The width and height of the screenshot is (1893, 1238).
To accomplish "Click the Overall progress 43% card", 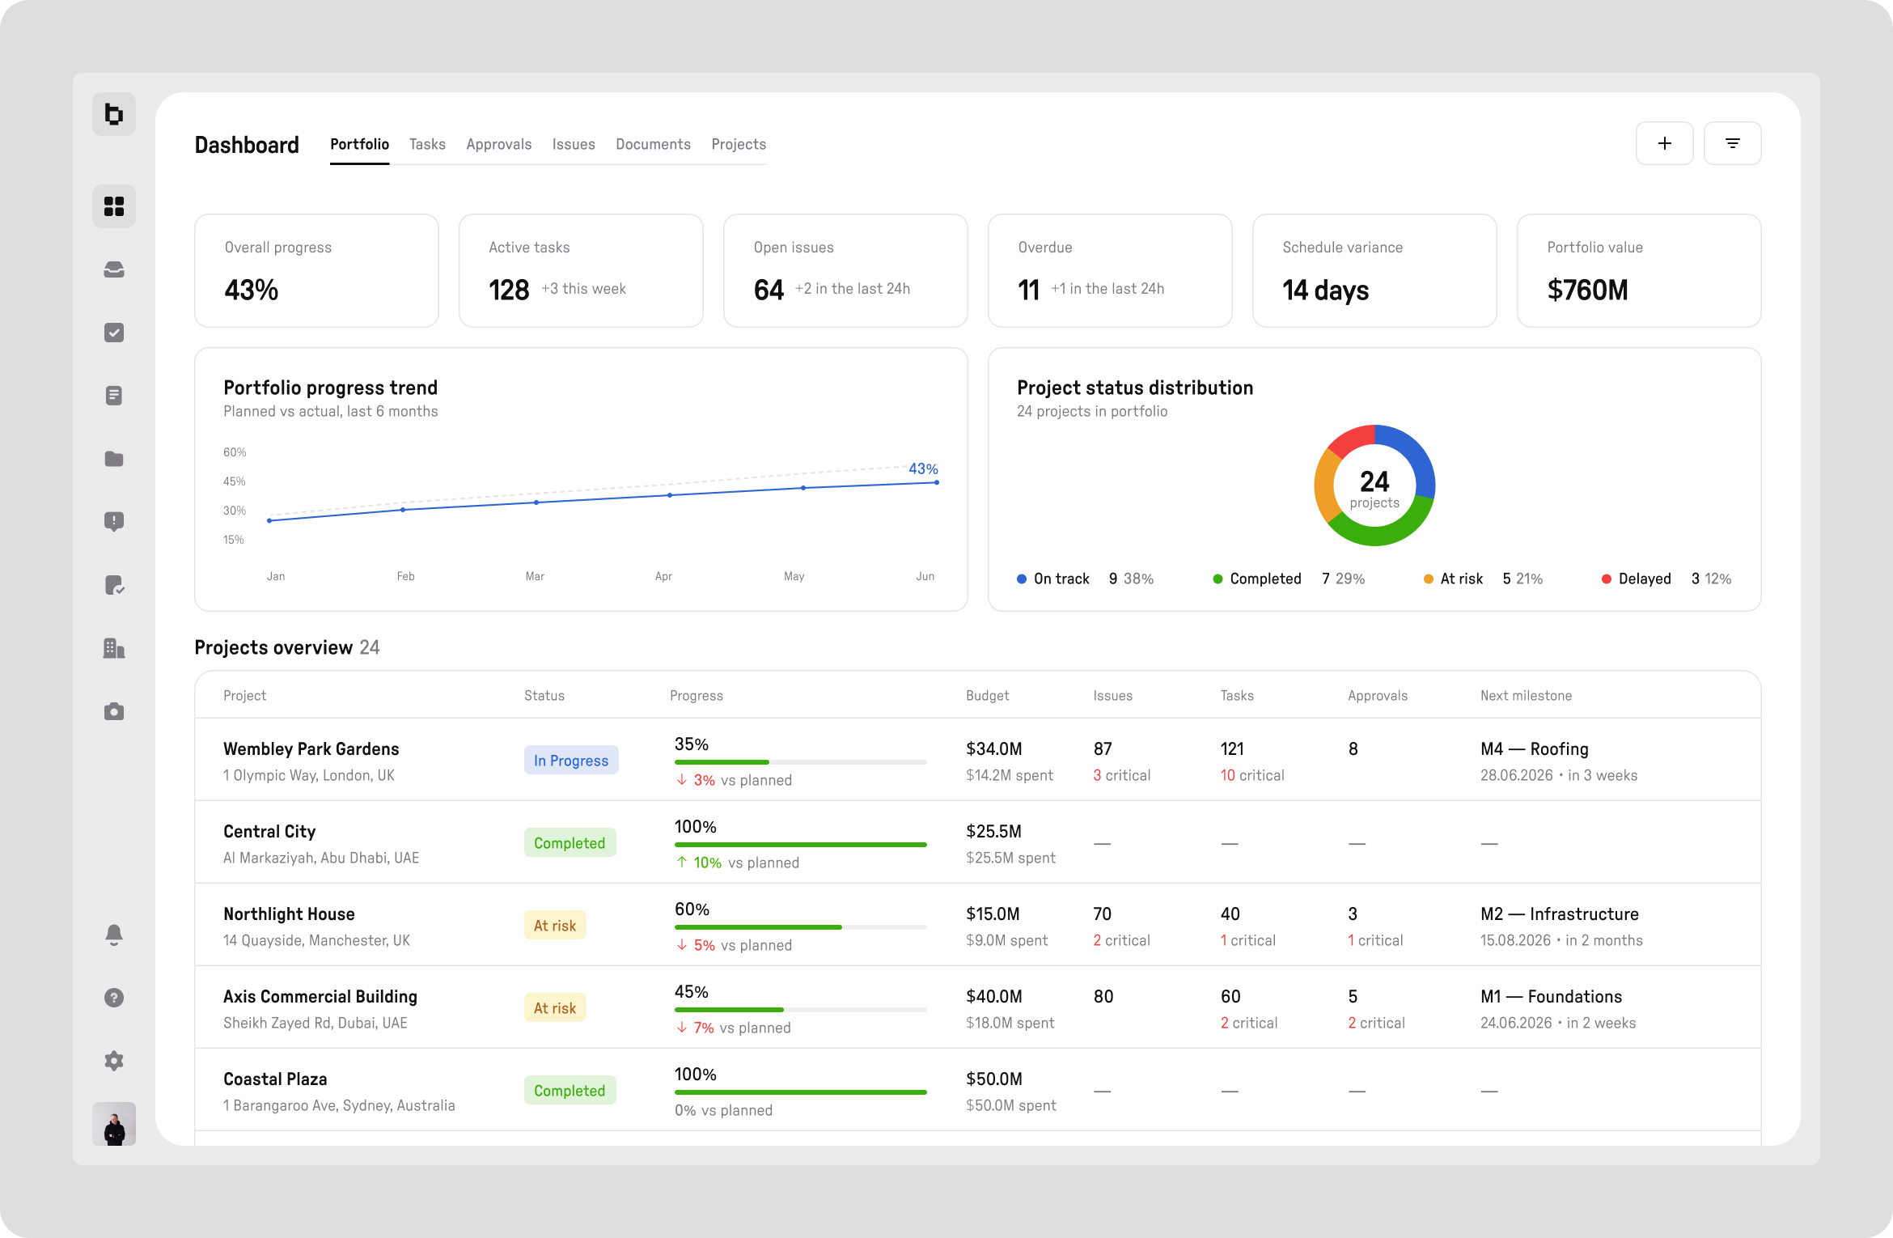I will tap(316, 270).
